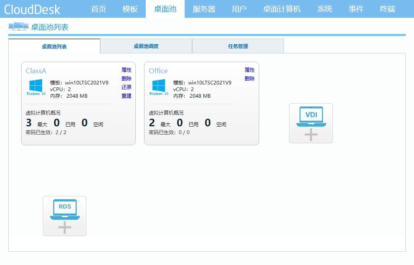
Task: Open the 桌面计算机 menu
Action: (x=282, y=9)
